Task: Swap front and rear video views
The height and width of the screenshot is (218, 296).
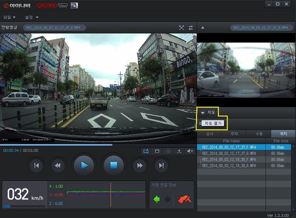Action: tap(191, 28)
